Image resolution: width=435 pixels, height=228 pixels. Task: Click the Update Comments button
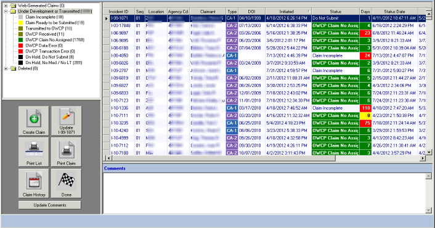pyautogui.click(x=50, y=205)
